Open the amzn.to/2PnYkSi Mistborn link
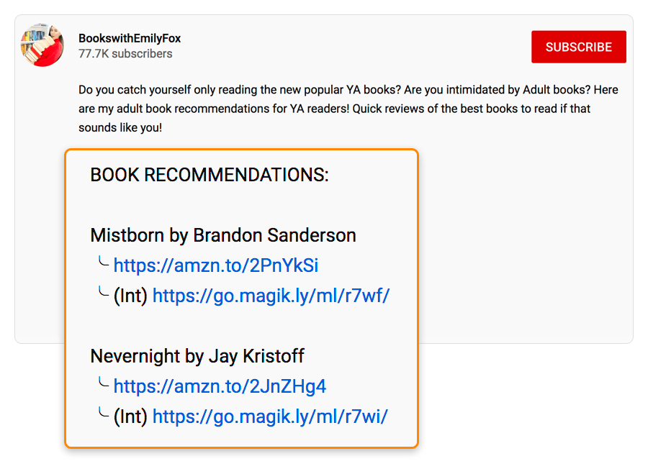Screen dimensions: 648x469 coord(215,265)
